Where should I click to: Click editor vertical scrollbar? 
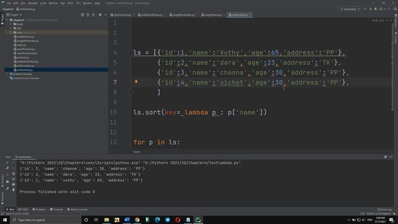click(x=392, y=66)
